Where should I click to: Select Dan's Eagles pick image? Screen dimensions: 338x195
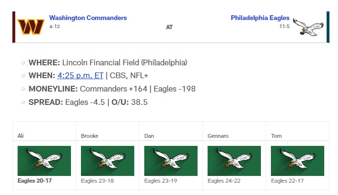pyautogui.click(x=171, y=161)
